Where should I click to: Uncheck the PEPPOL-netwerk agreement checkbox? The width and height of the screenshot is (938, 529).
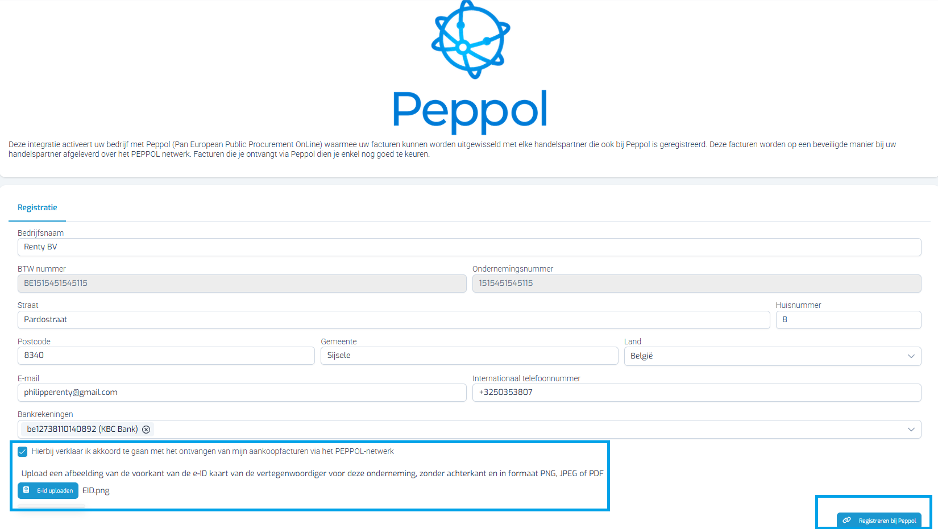point(23,452)
